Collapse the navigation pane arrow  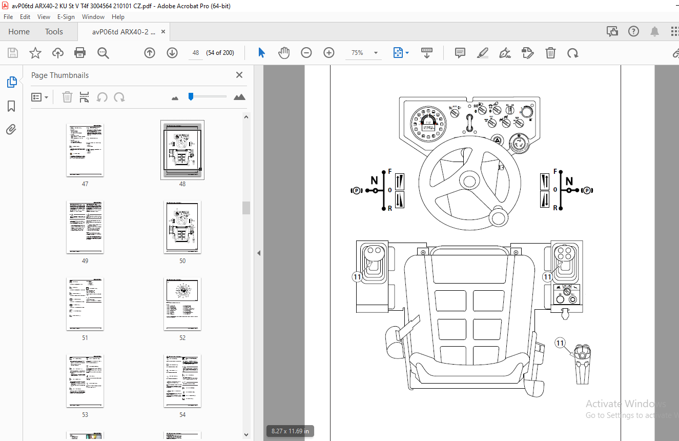259,253
